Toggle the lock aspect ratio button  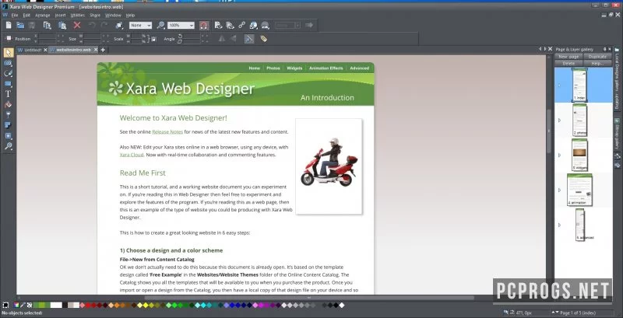pyautogui.click(x=153, y=39)
